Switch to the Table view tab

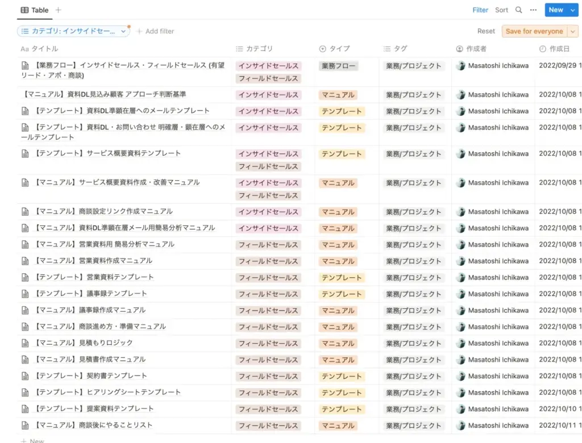(35, 10)
